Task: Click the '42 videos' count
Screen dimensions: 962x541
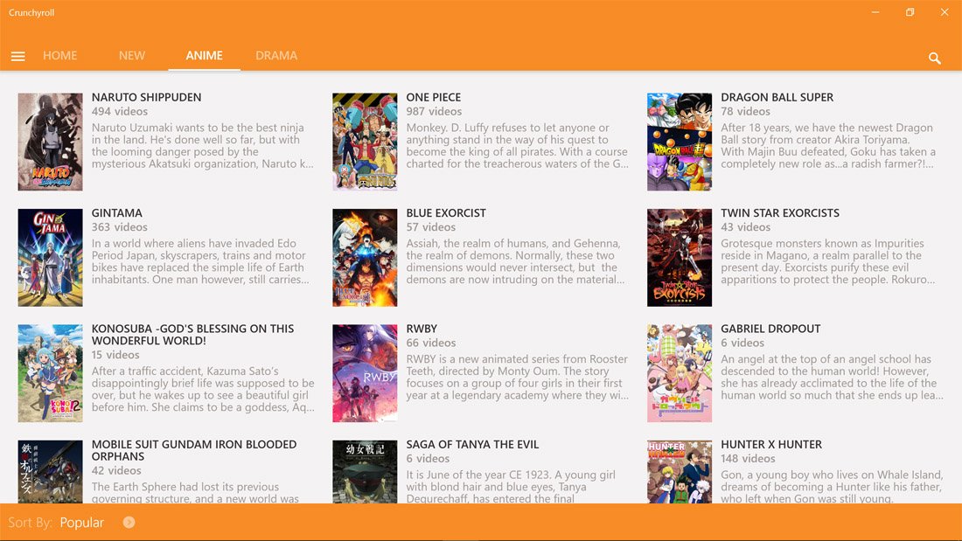Action: click(116, 471)
